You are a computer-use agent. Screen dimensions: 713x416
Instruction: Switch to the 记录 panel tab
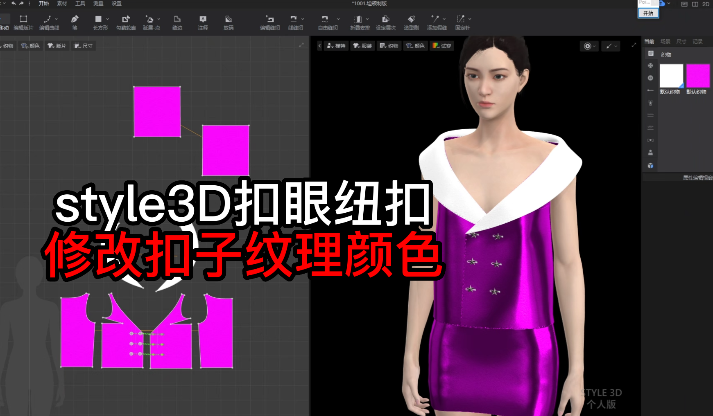pyautogui.click(x=697, y=41)
